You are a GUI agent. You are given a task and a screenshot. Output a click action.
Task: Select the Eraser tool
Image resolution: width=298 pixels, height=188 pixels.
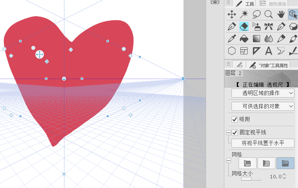[244, 26]
